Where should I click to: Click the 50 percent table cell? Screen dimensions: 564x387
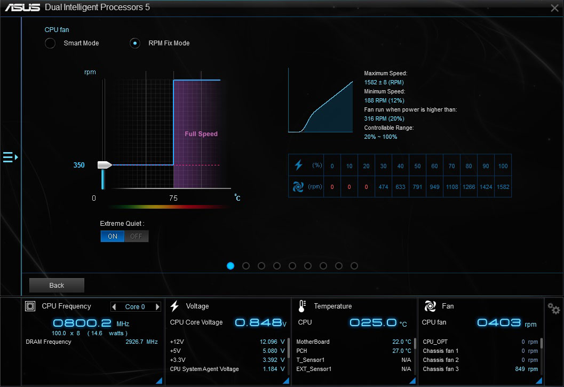(418, 166)
